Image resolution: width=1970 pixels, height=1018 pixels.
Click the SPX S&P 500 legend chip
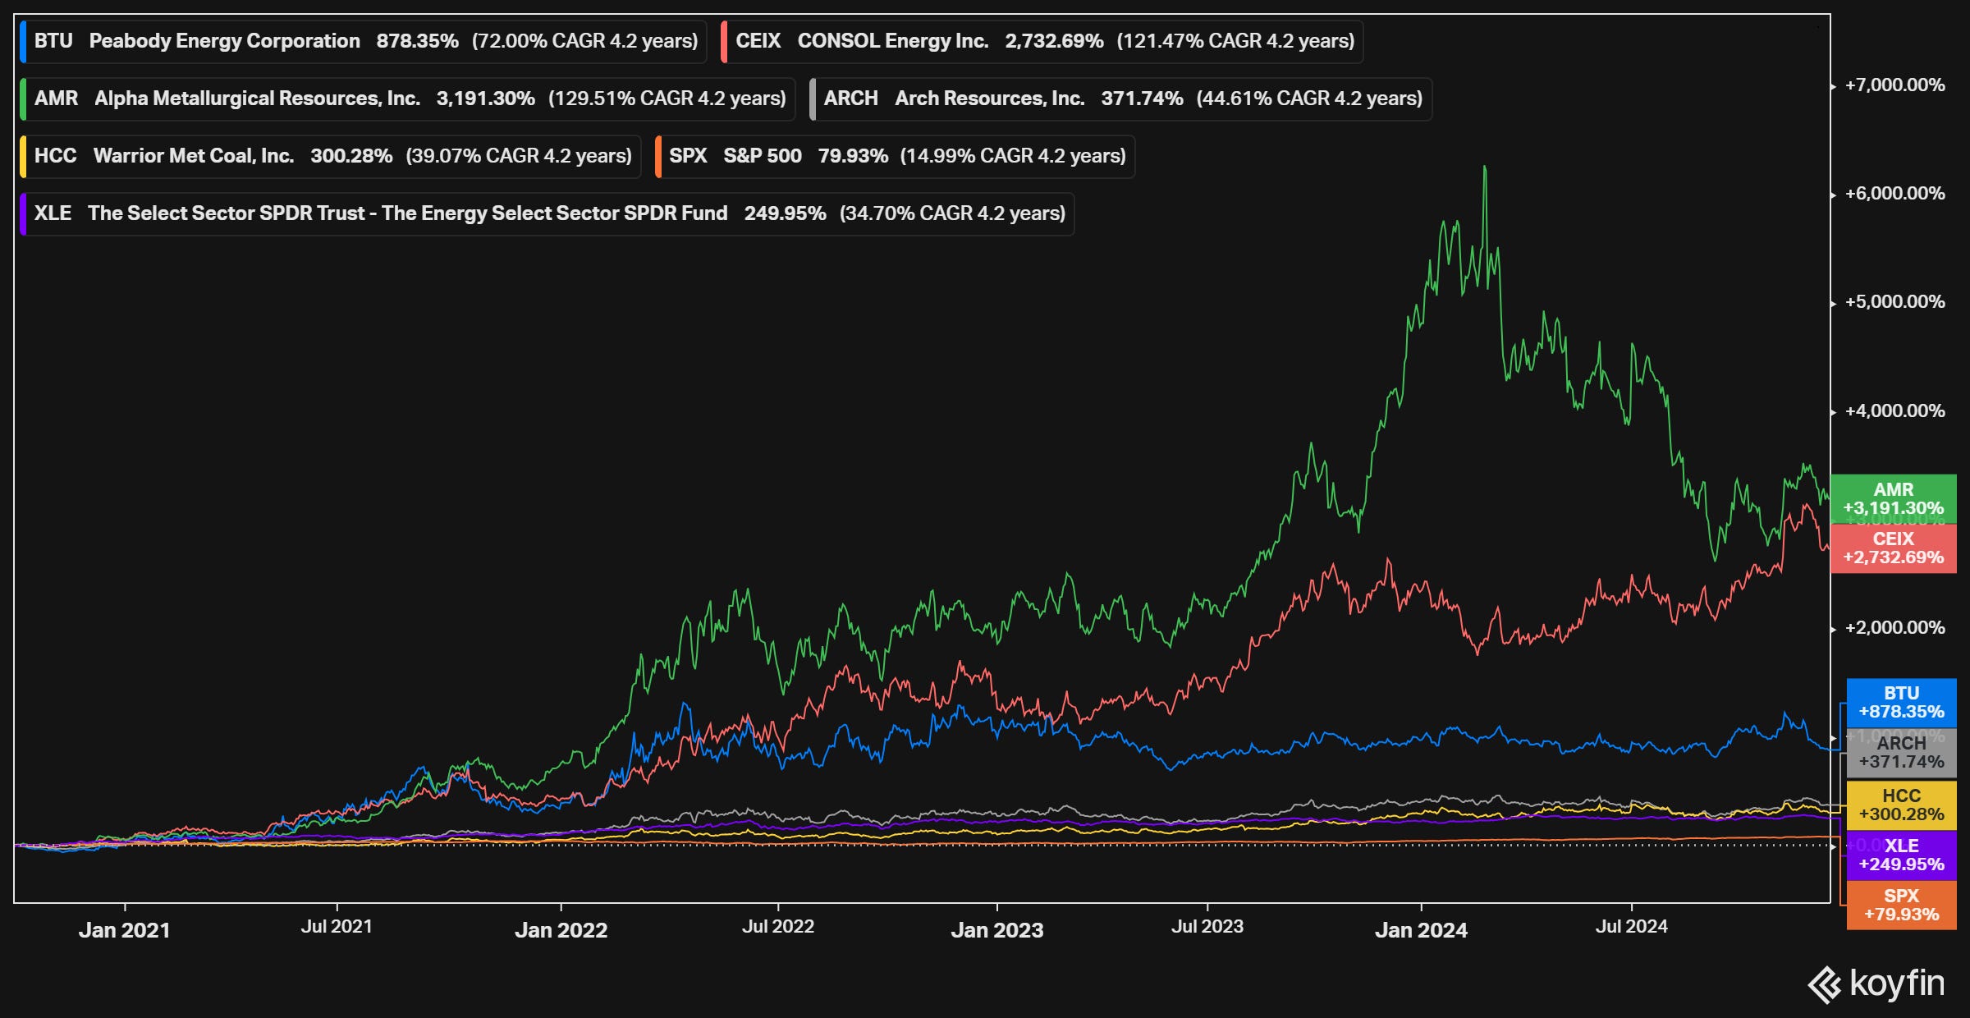coord(895,156)
